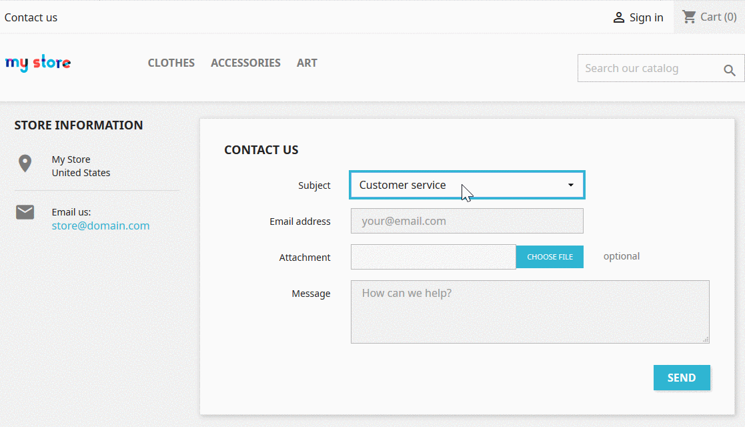Click into the Message text area
Image resolution: width=745 pixels, height=427 pixels.
(x=530, y=312)
